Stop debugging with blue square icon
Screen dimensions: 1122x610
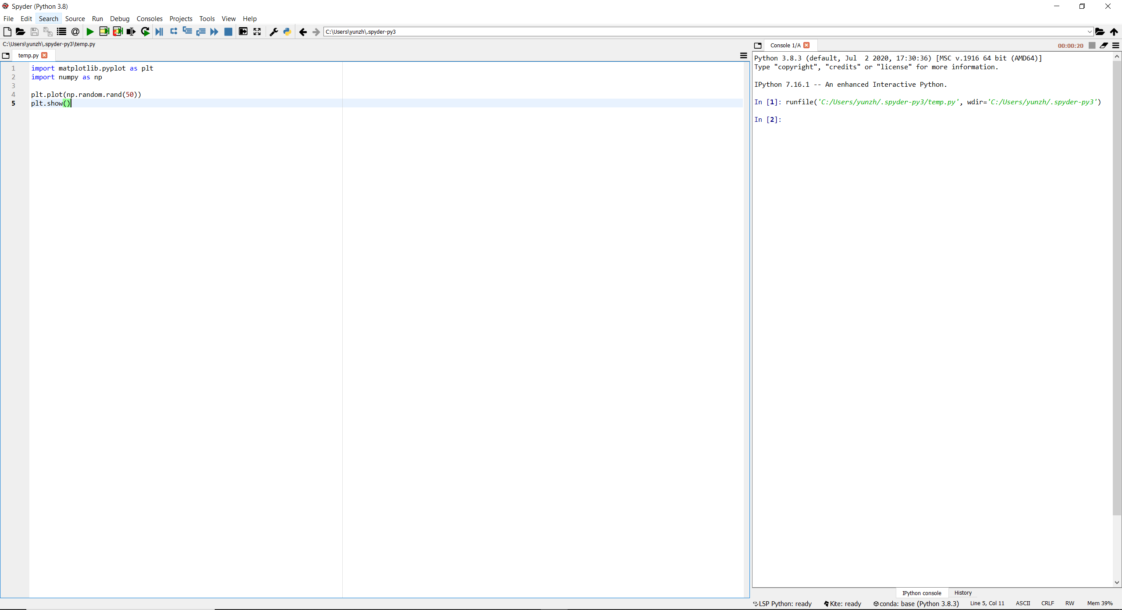(x=228, y=32)
